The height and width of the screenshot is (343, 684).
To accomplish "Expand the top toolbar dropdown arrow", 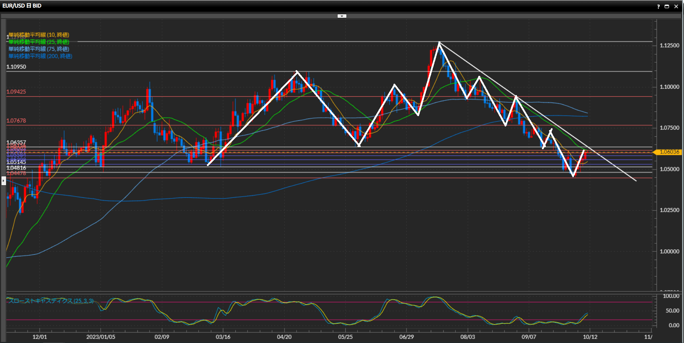I will click(x=342, y=16).
